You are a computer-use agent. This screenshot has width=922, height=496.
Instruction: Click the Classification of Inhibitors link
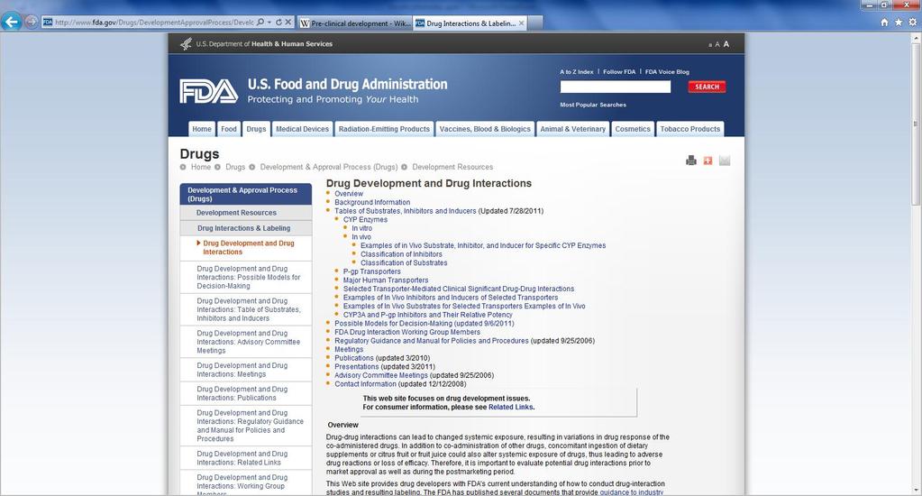(x=401, y=254)
